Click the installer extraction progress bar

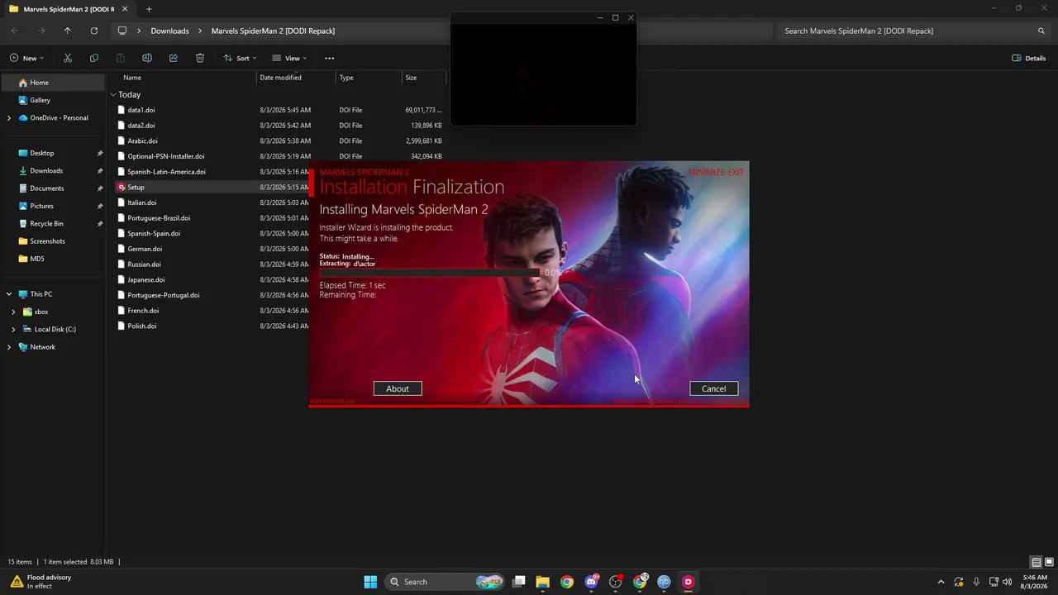[x=429, y=272]
